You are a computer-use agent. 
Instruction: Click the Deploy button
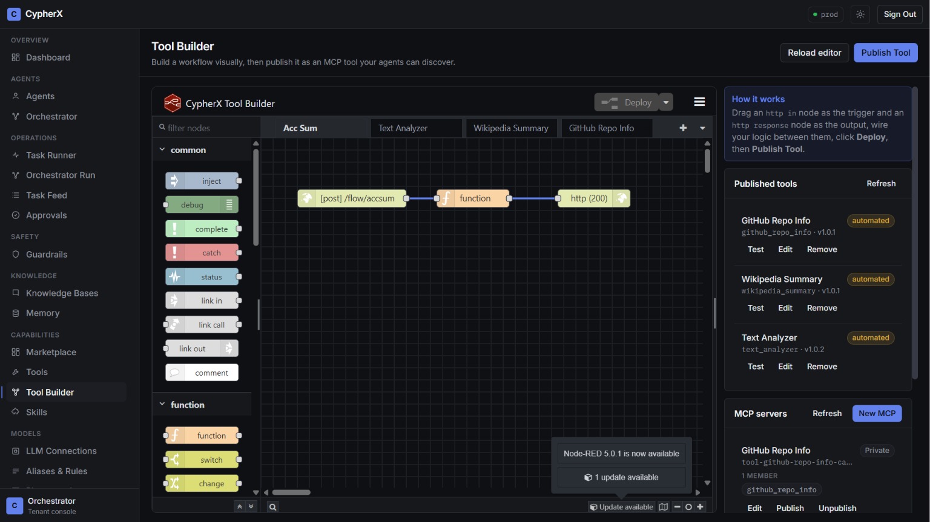(x=627, y=102)
